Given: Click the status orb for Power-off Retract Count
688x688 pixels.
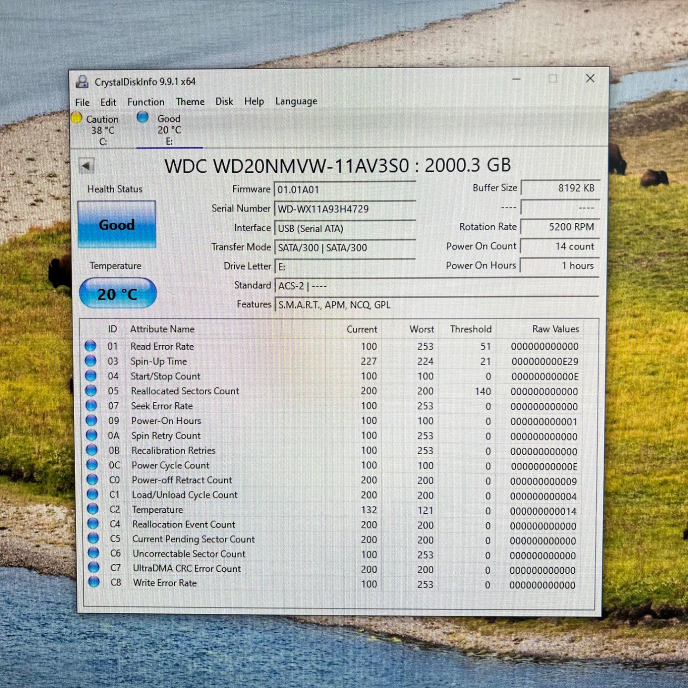Looking at the screenshot, I should coord(92,479).
